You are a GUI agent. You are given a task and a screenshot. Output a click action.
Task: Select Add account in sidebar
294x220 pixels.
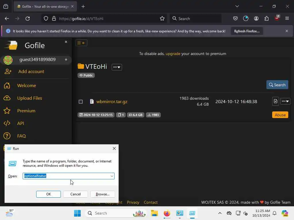point(31,71)
